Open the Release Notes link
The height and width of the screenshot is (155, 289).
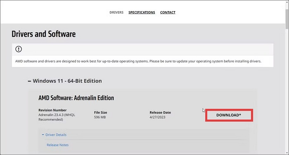(x=57, y=145)
